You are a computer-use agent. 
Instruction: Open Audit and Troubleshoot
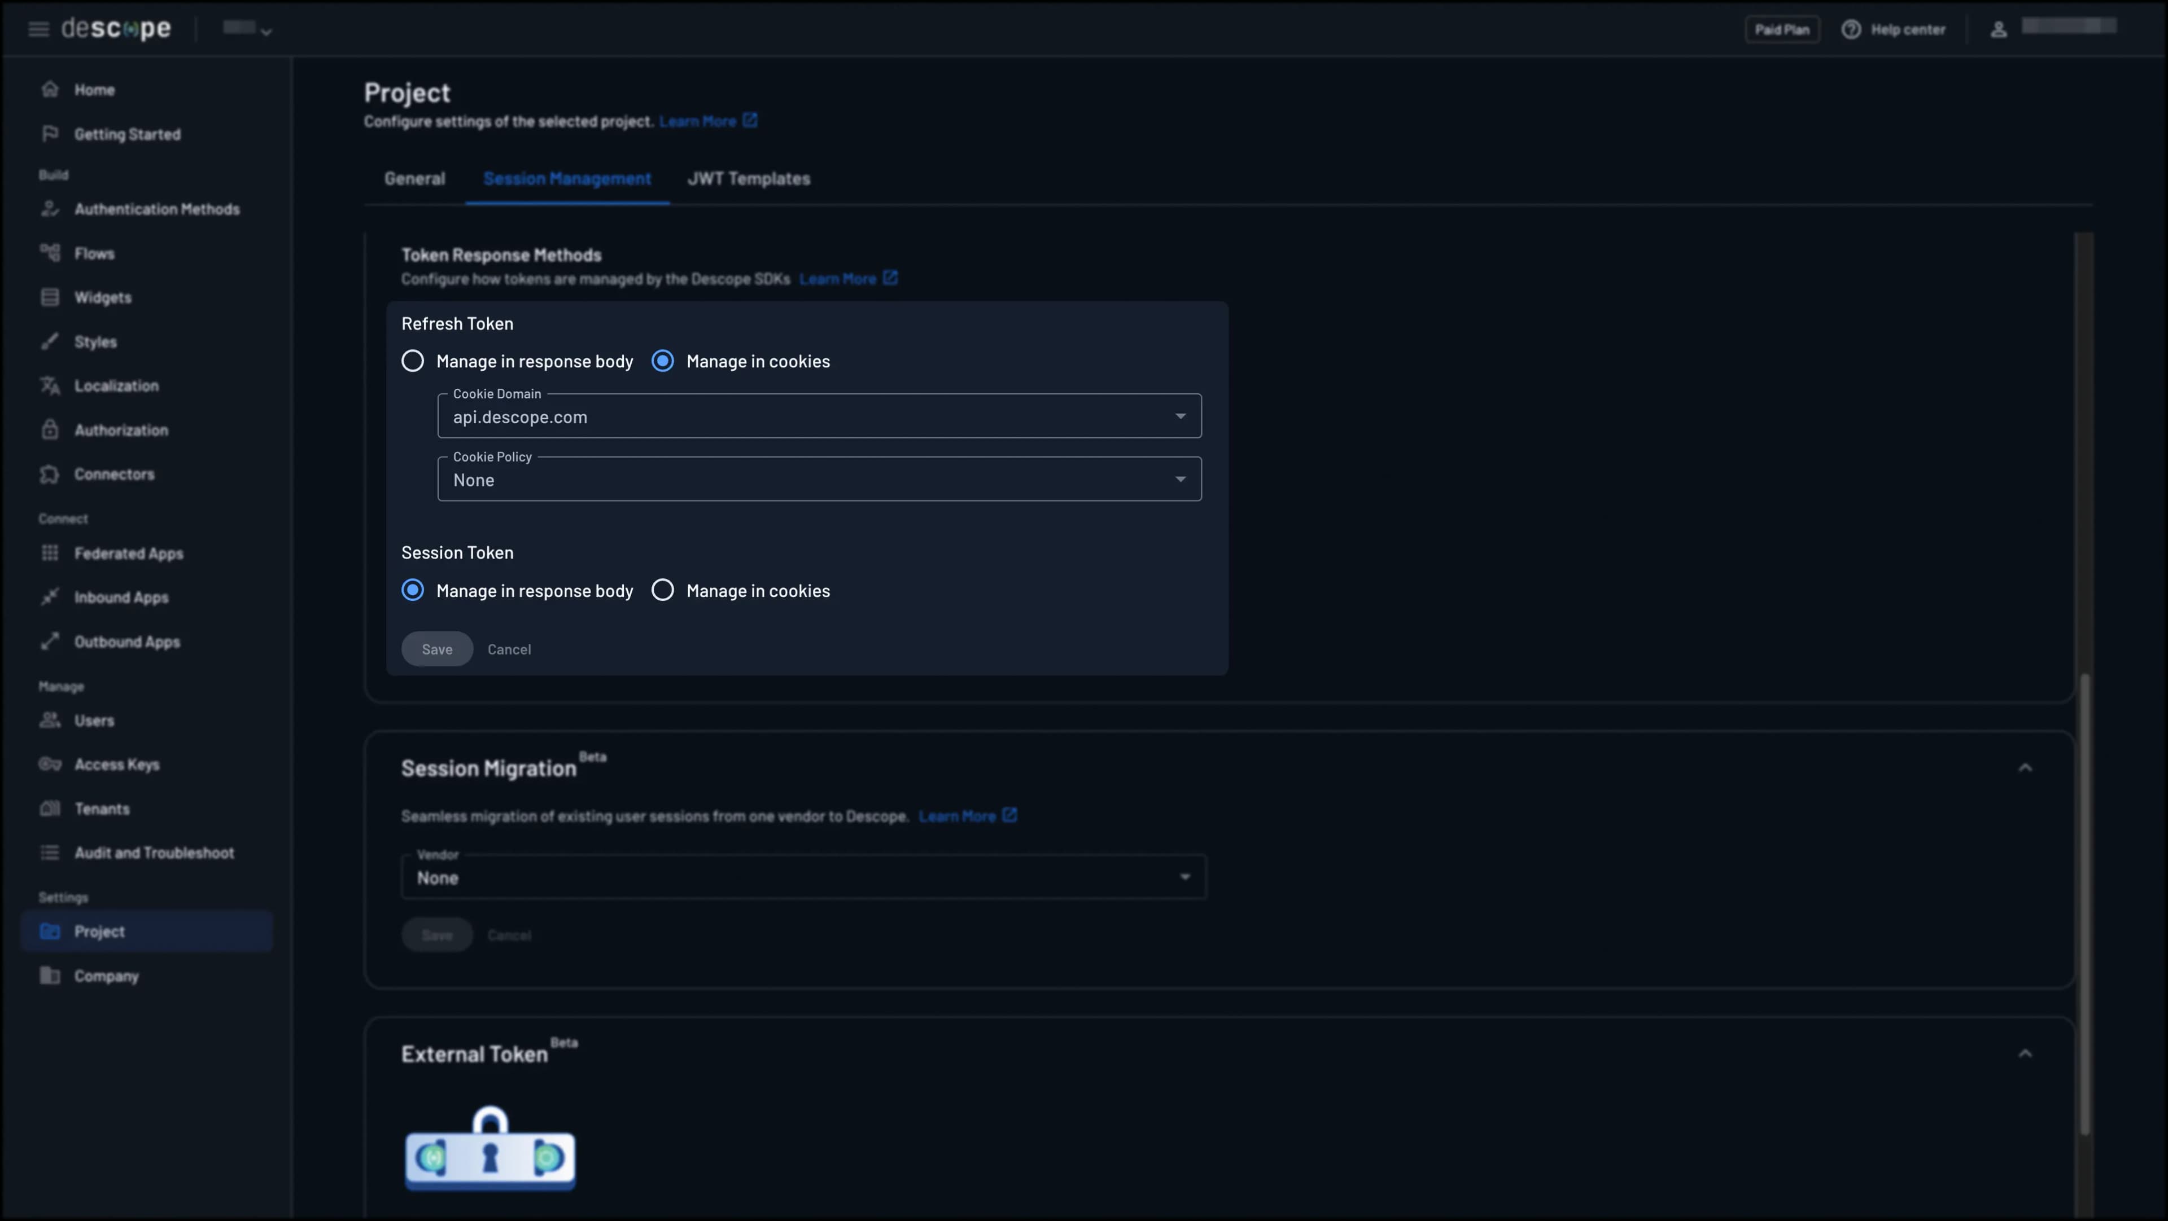click(154, 852)
